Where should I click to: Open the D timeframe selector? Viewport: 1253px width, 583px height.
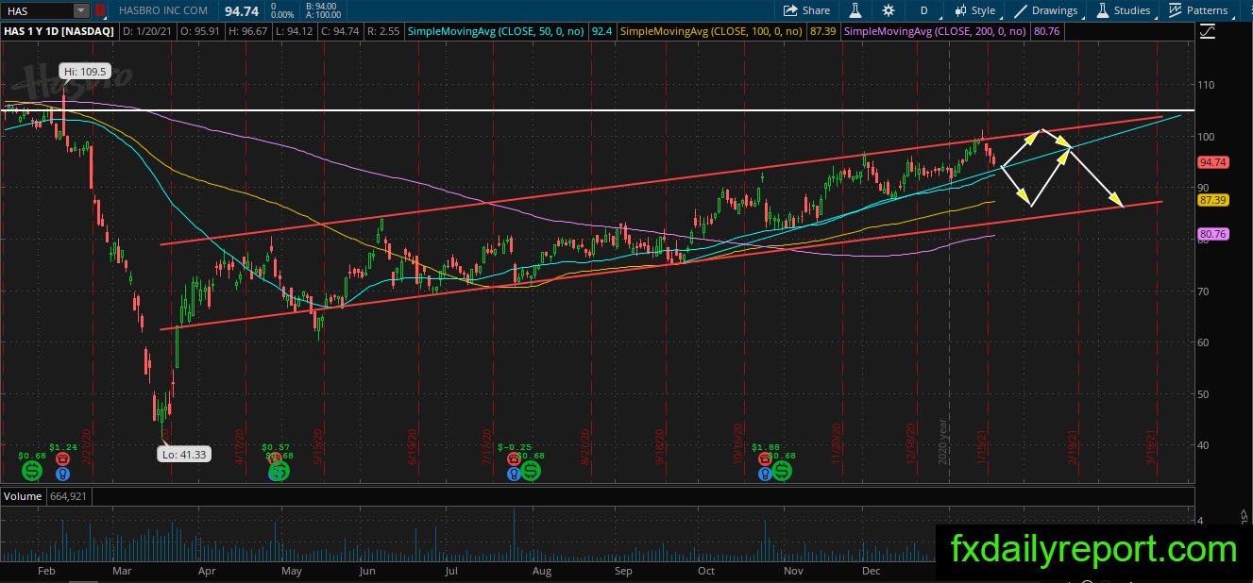coord(924,10)
